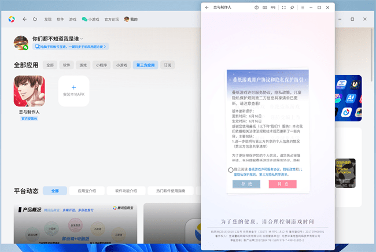The image size is (376, 252).
Task: Click the 官方安装包 tag under 恋与制作人
Action: (30, 118)
